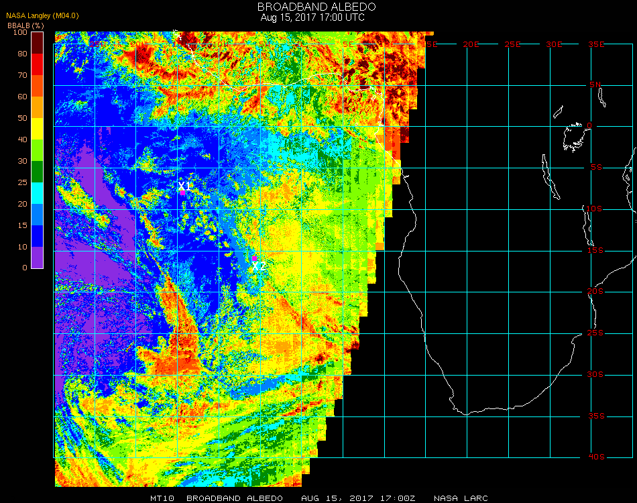The height and width of the screenshot is (503, 637).
Task: Click the magenta X2 marker square
Action: pyautogui.click(x=254, y=258)
